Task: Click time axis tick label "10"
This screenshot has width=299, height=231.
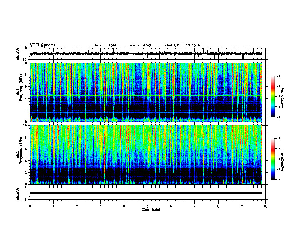Action: tap(265, 206)
